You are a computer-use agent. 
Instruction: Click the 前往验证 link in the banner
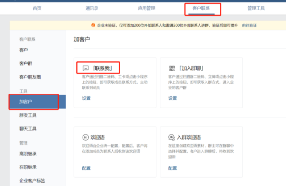249,25
